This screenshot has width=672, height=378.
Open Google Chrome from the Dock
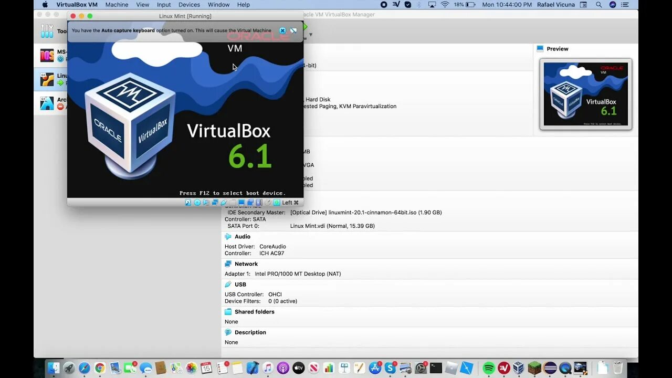tap(100, 368)
